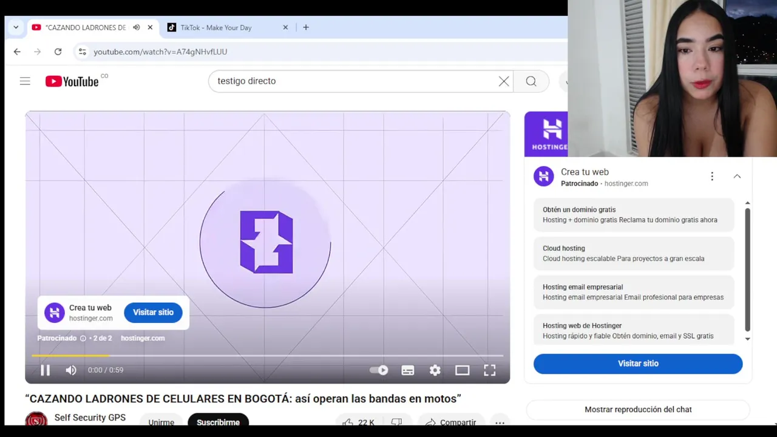Click sidebar blue Visitar sitio button
This screenshot has width=777, height=437.
638,364
